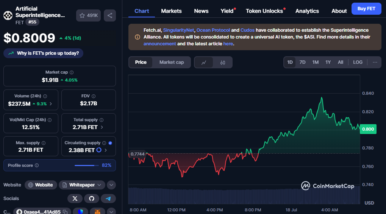The width and height of the screenshot is (386, 214).
Task: Open the GitHub social link
Action: (x=92, y=199)
